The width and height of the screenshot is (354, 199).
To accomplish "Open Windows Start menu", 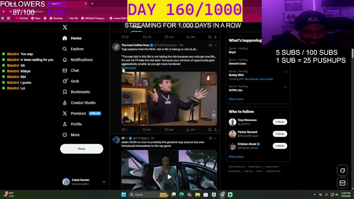I will (124, 195).
